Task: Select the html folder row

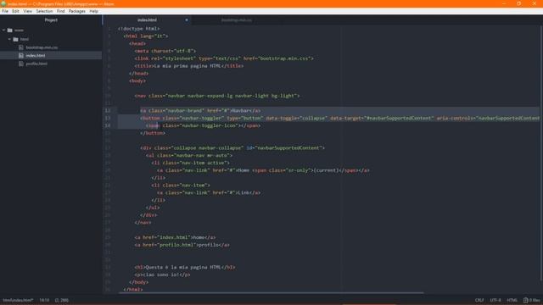Action: pos(51,40)
